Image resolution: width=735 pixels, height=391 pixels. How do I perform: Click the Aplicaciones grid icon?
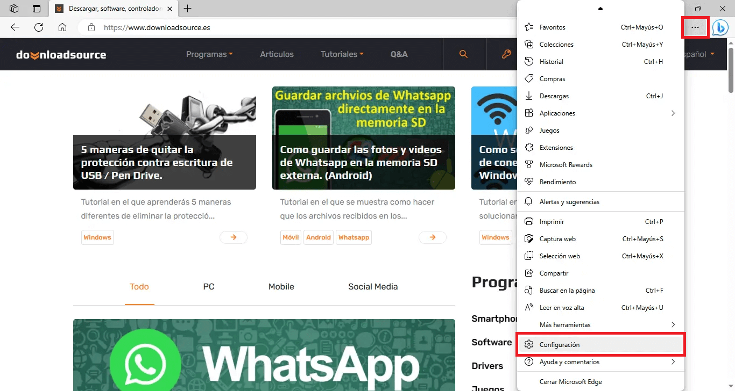(529, 113)
